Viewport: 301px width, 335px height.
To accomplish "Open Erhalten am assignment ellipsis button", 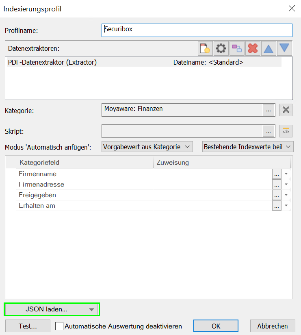I will coord(277,205).
